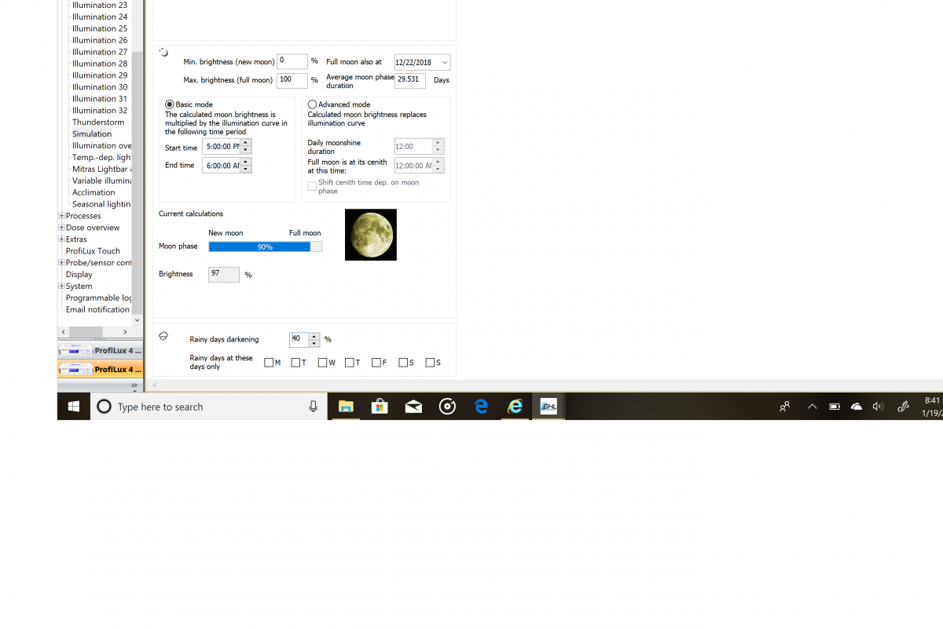Click the Average moon phase duration field
This screenshot has height=628, width=943.
point(410,80)
